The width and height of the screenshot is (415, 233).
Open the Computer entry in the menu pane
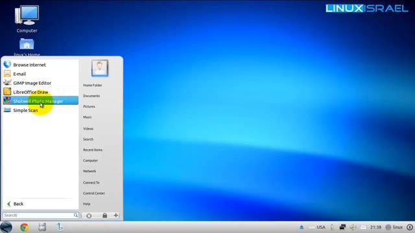coord(91,161)
